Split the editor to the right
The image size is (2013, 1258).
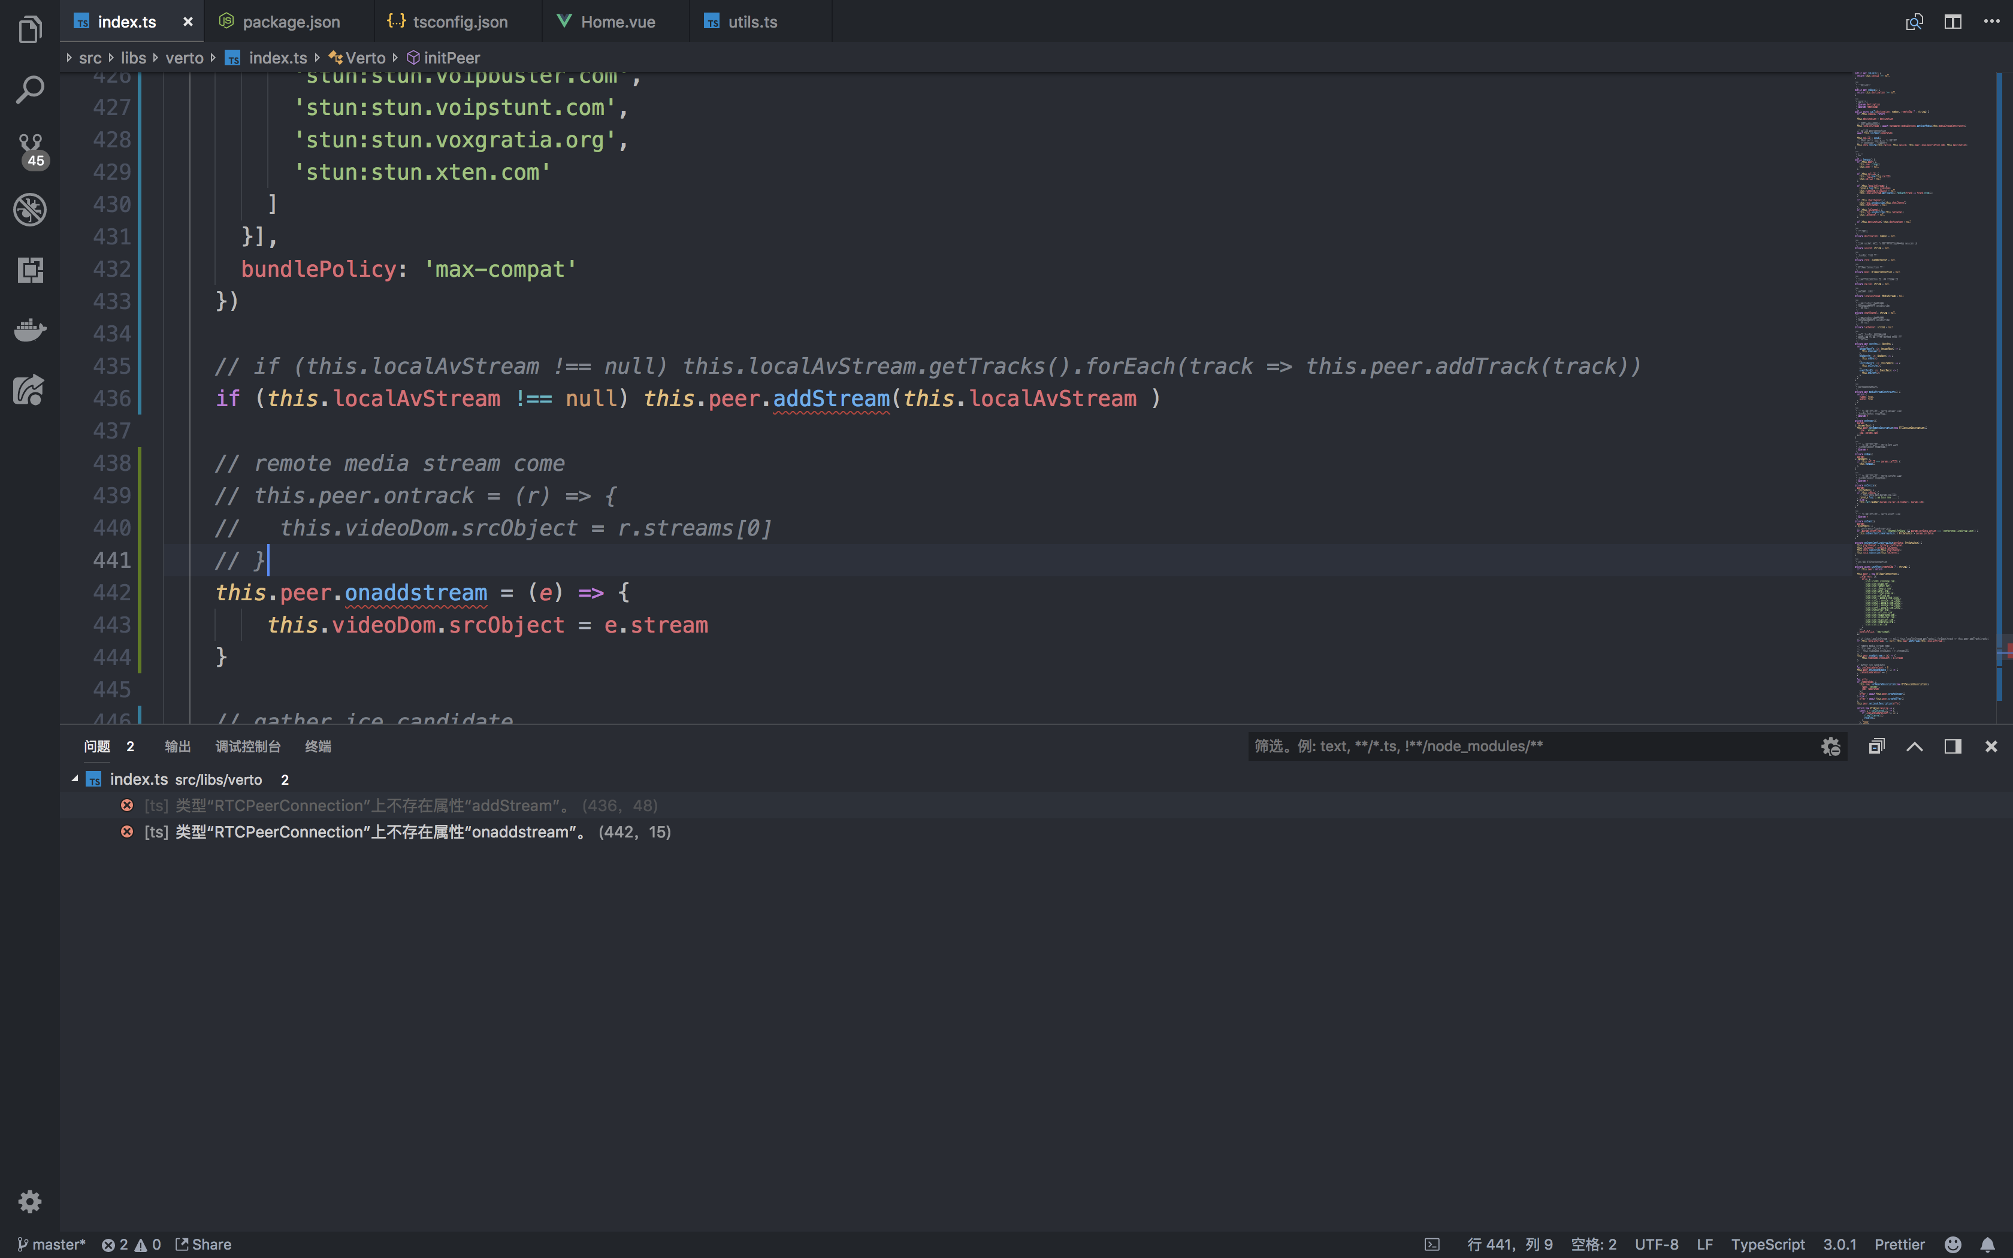coord(1952,22)
